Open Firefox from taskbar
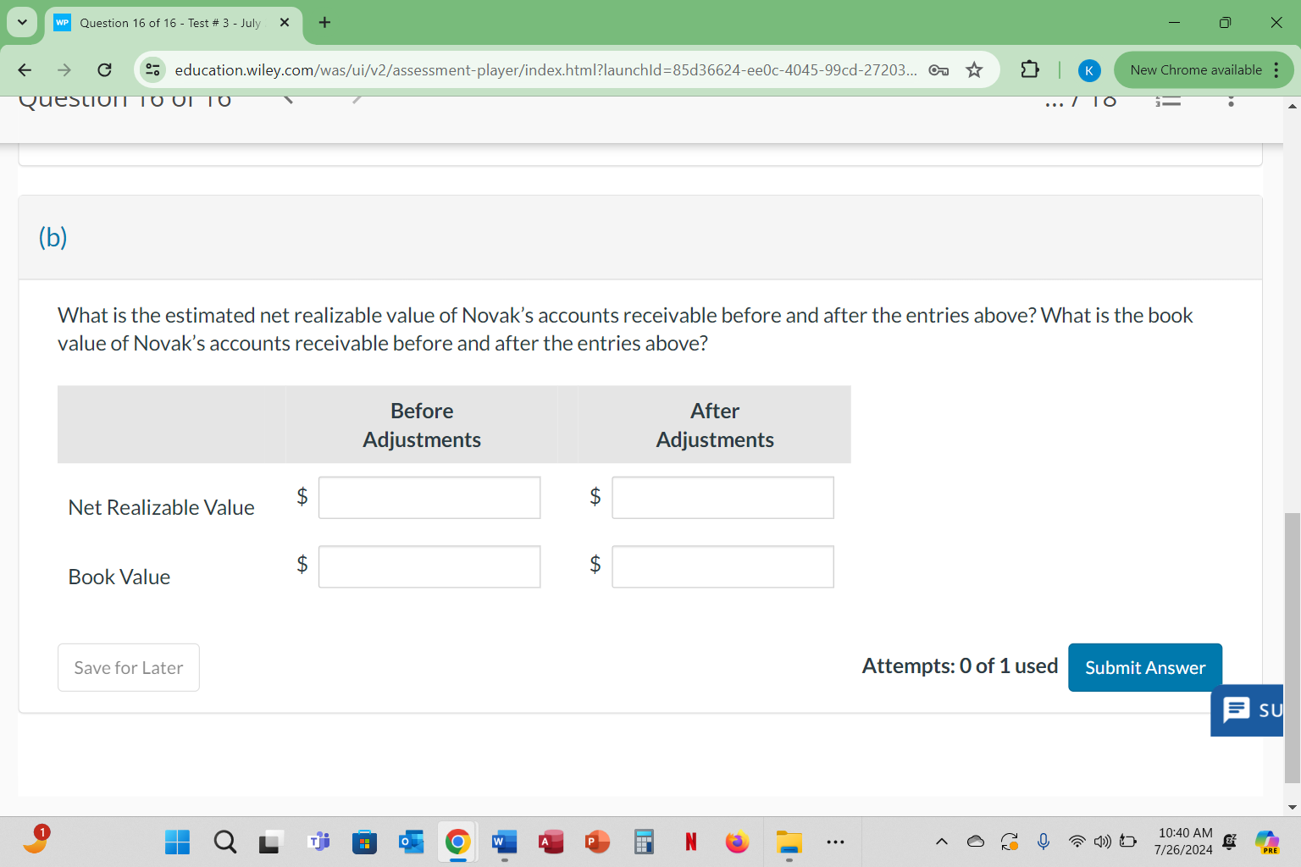 pos(737,842)
